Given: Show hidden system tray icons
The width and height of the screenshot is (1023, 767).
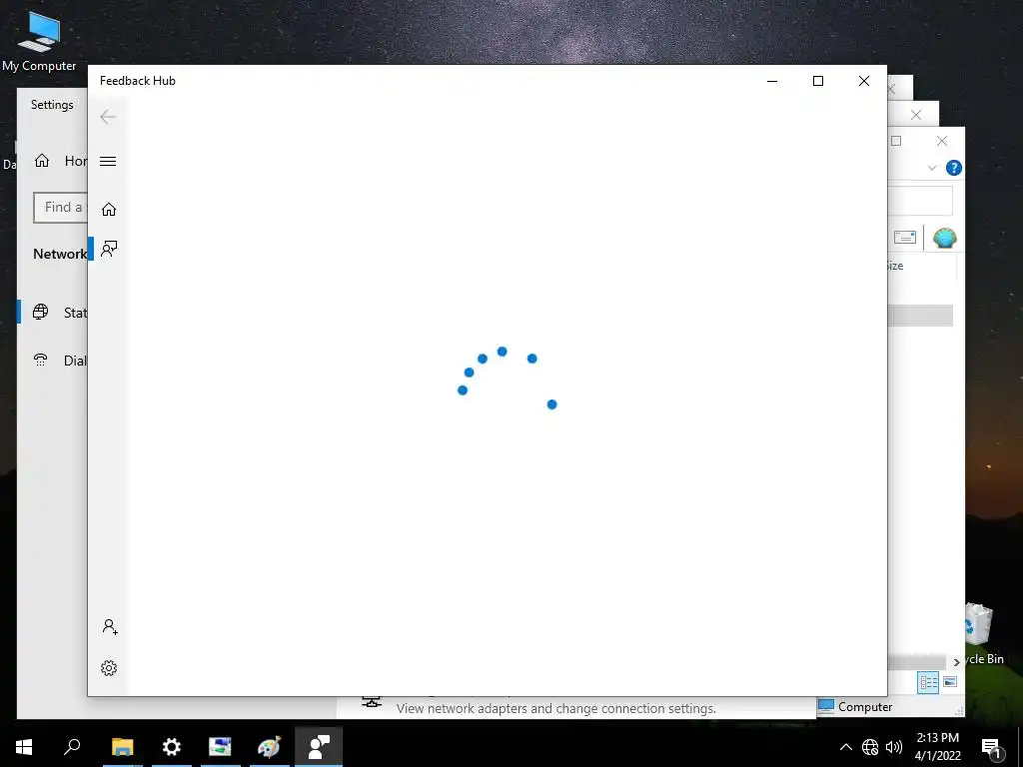Looking at the screenshot, I should pyautogui.click(x=845, y=747).
